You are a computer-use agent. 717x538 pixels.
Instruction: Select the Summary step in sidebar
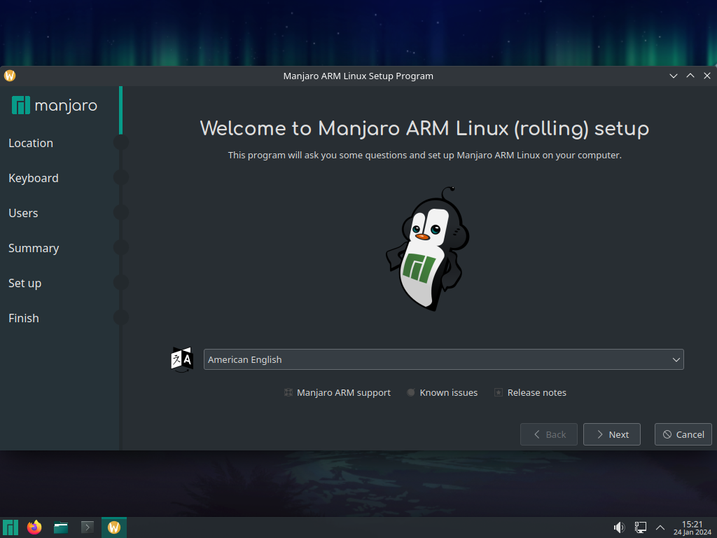tap(34, 249)
